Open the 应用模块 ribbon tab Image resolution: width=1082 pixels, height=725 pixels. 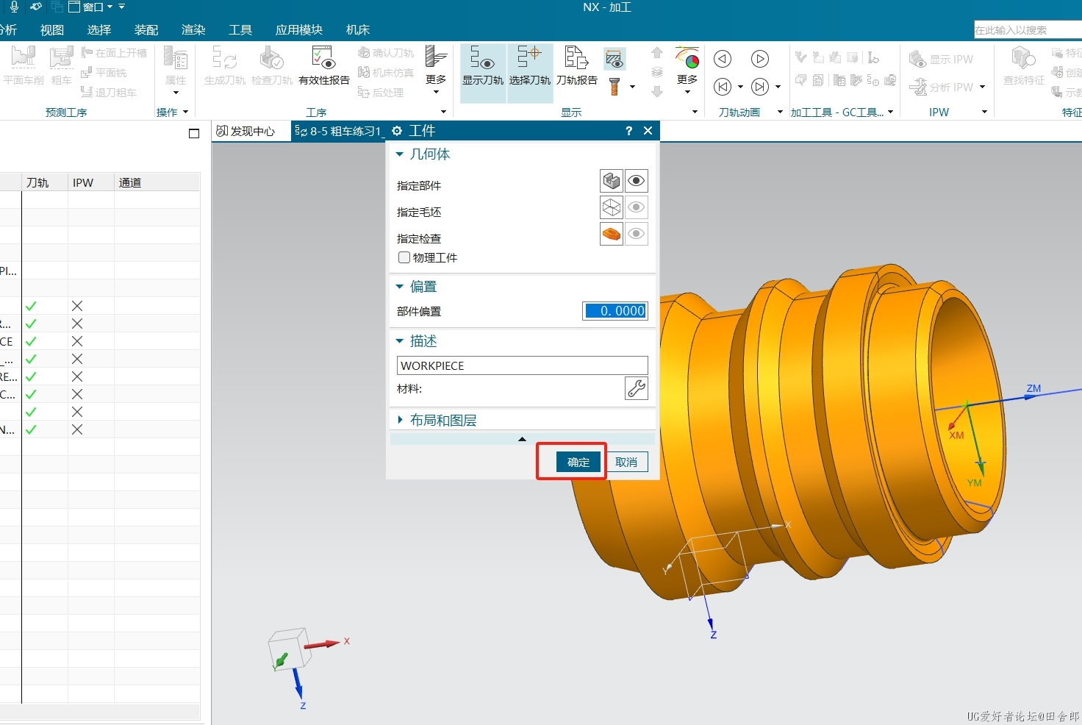point(299,29)
